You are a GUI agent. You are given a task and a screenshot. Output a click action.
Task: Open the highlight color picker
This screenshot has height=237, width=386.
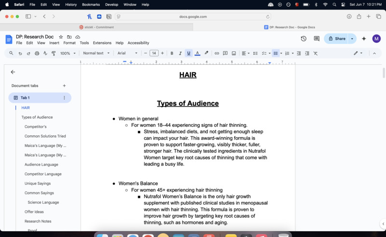point(207,53)
